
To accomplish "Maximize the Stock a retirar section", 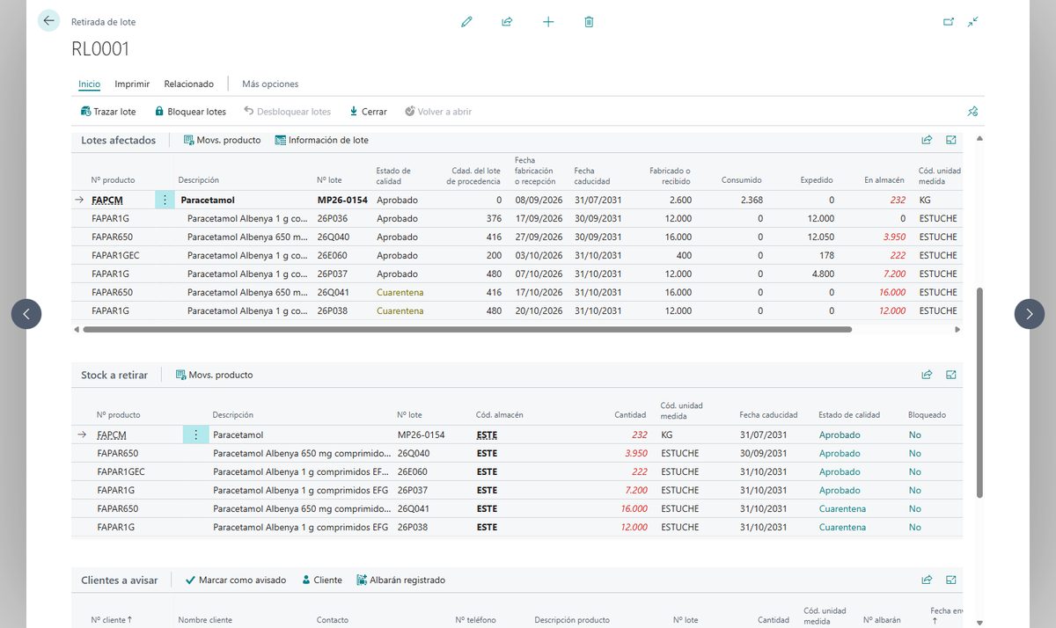I will (x=951, y=375).
